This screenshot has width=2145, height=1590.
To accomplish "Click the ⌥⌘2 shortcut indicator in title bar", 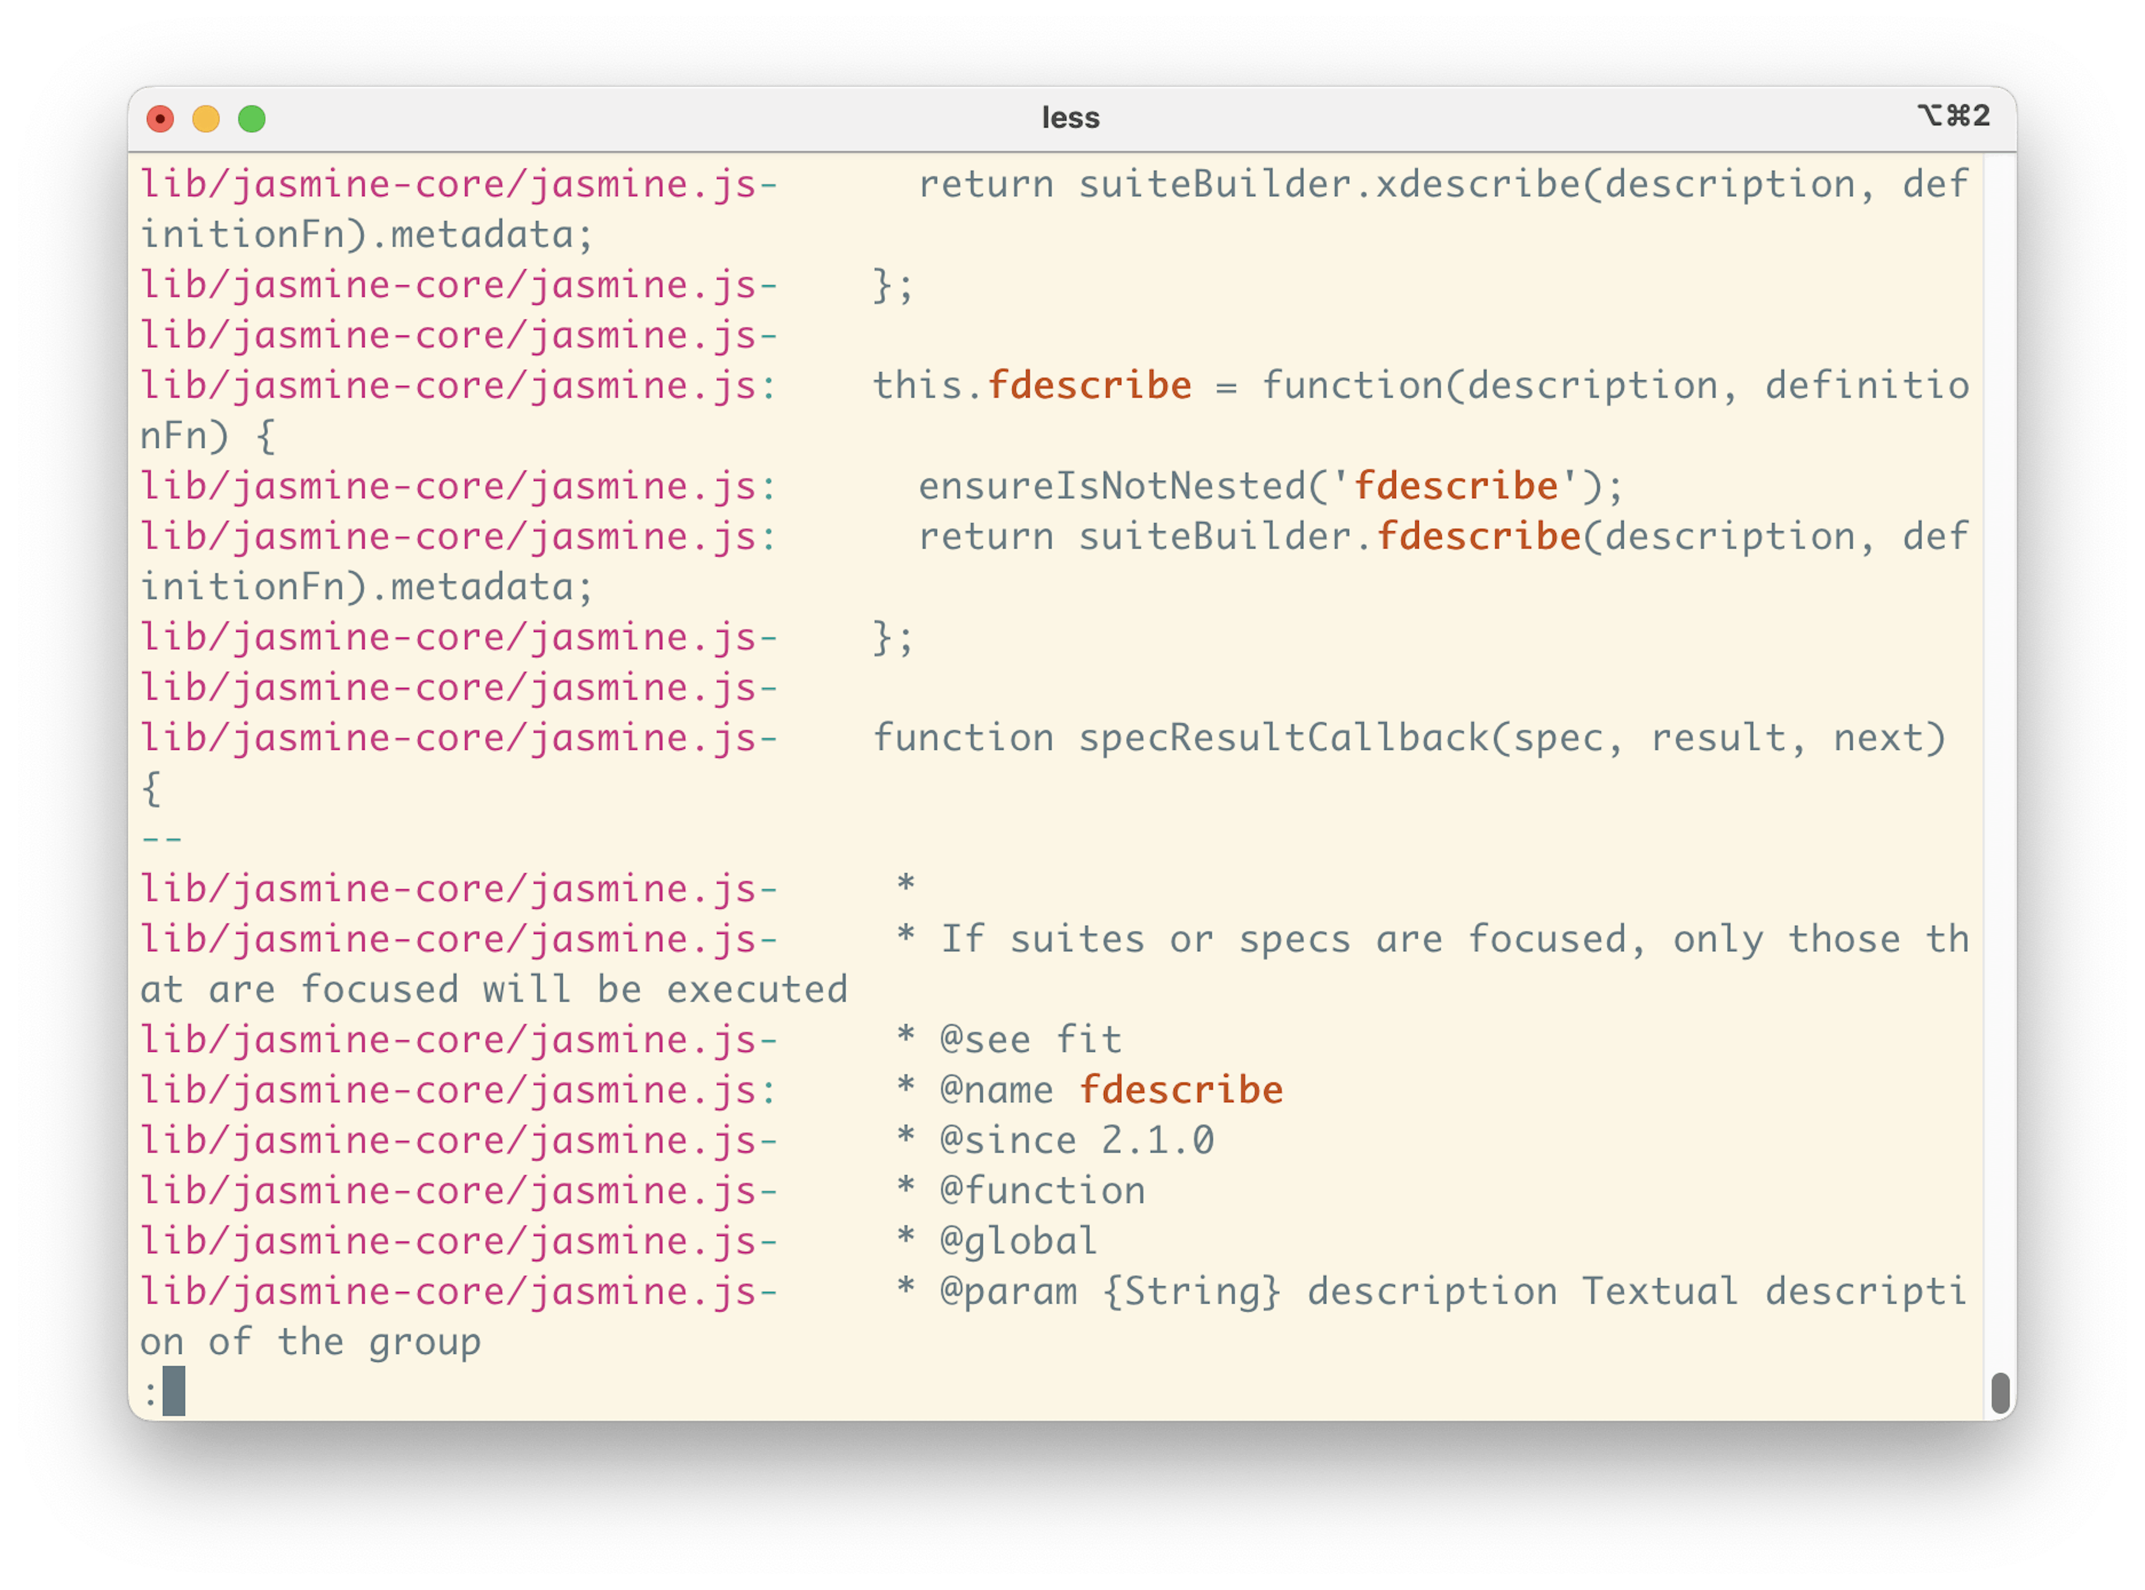I will (1953, 116).
